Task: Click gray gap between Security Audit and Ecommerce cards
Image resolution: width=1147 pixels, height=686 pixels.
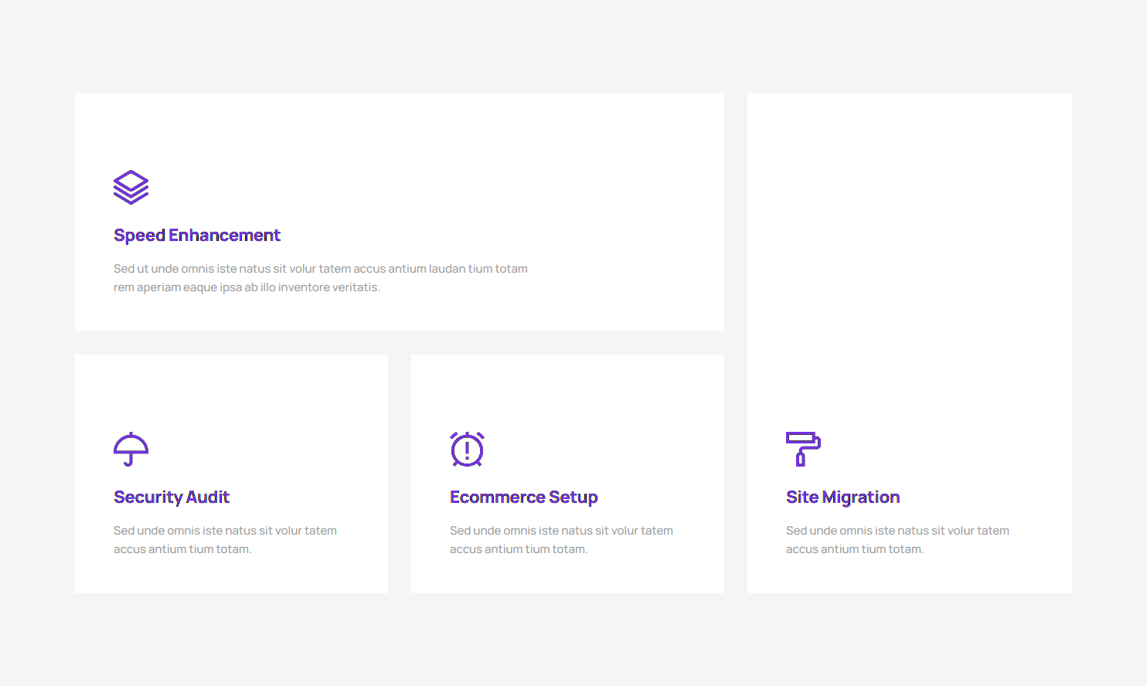Action: (x=400, y=474)
